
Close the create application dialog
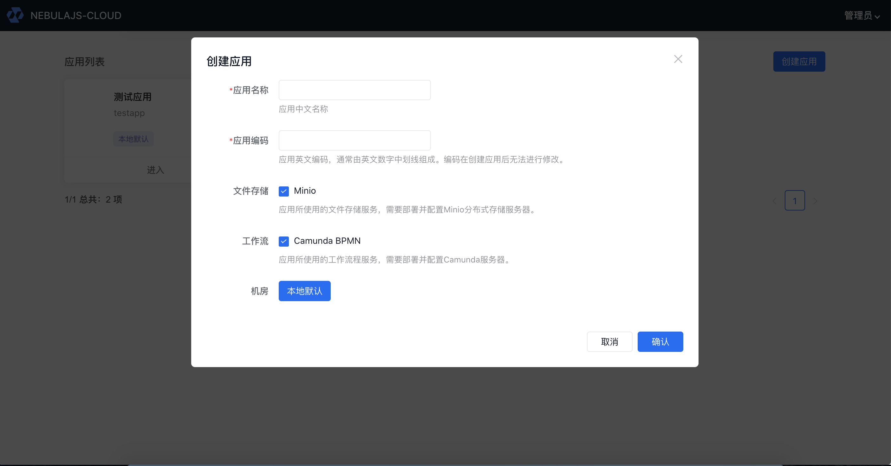coord(678,59)
